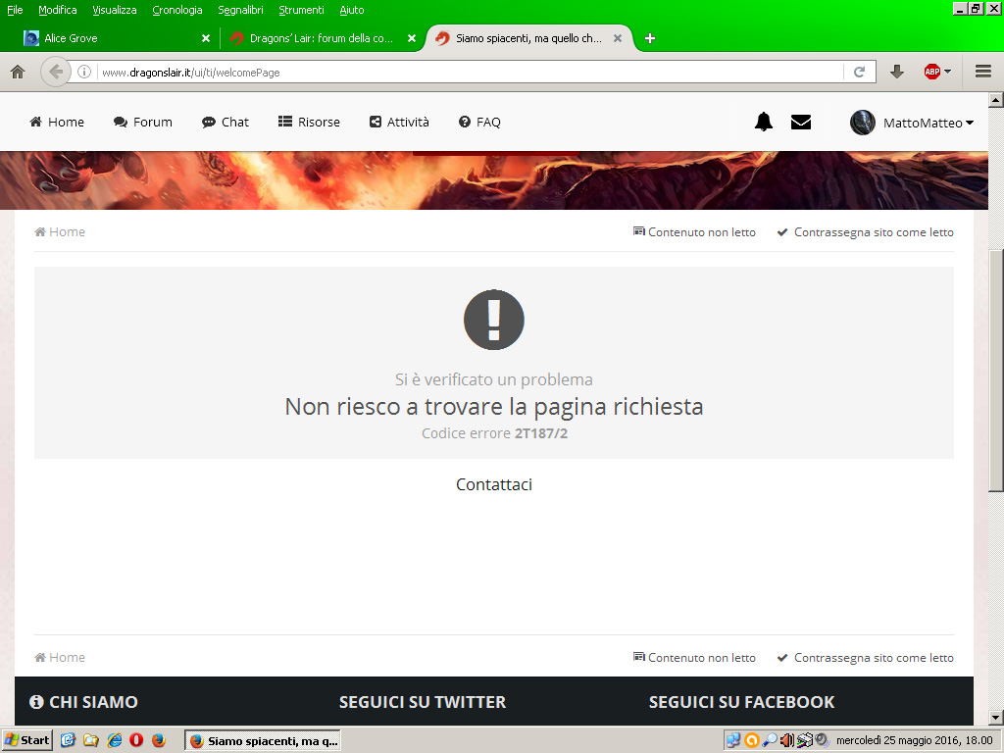Image resolution: width=1004 pixels, height=753 pixels.
Task: Open the Cronologia menu
Action: [x=177, y=10]
